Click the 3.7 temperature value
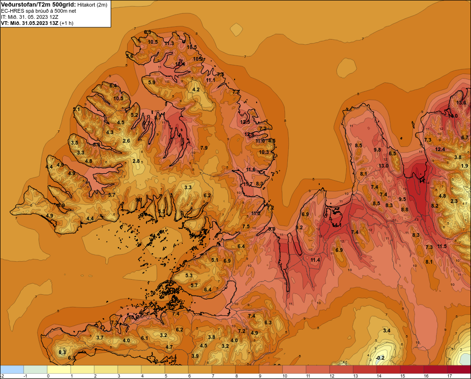This screenshot has height=379, width=471. pos(100,338)
